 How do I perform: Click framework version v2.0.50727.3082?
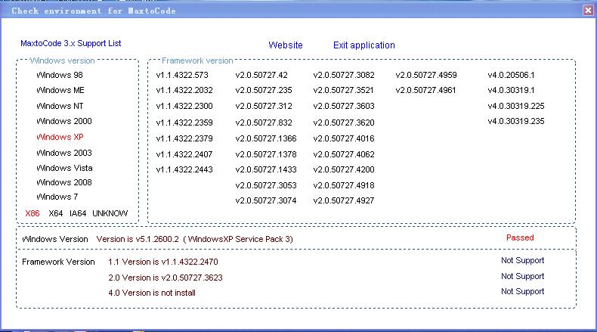[x=344, y=75]
